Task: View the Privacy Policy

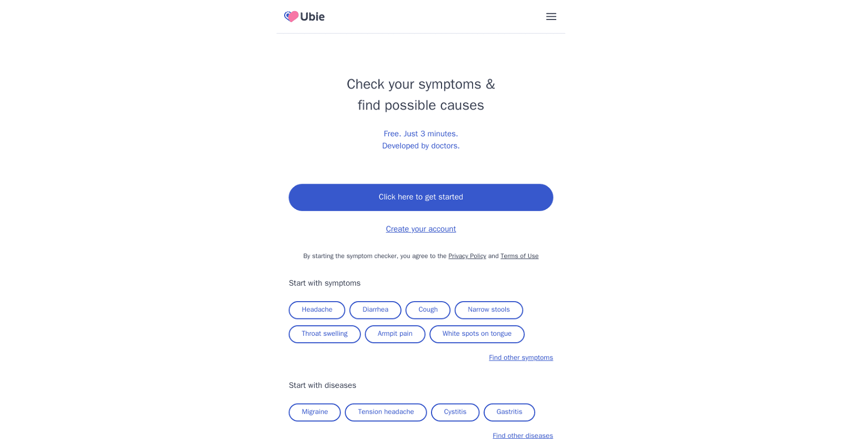Action: coord(467,256)
